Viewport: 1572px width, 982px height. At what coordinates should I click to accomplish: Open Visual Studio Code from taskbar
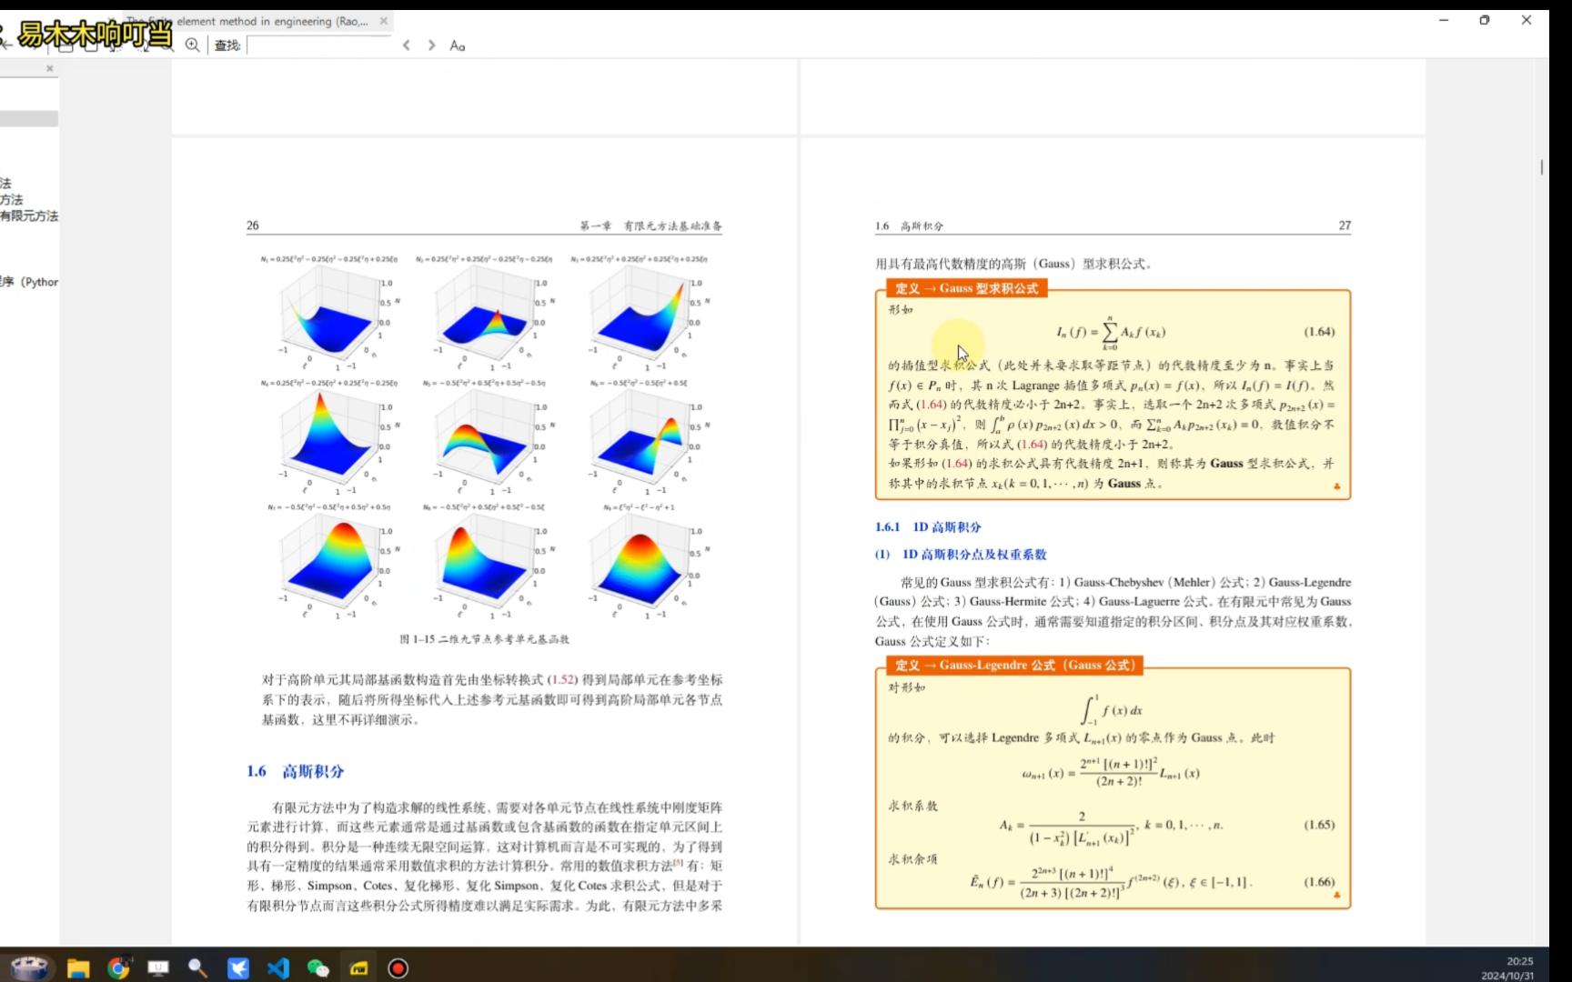click(278, 968)
